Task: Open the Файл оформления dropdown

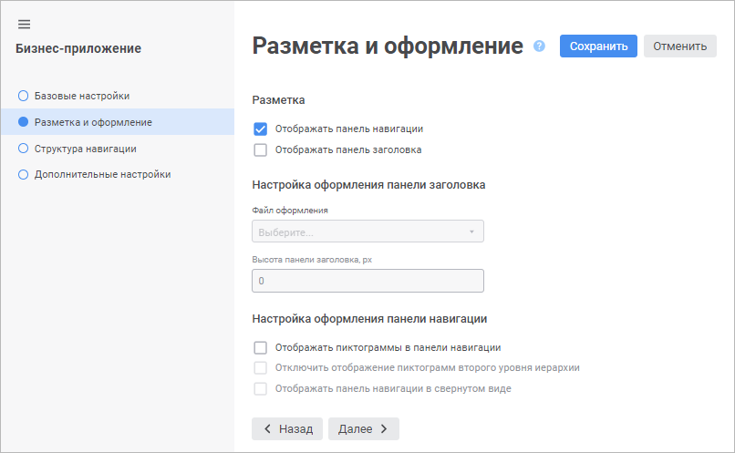Action: pos(367,232)
